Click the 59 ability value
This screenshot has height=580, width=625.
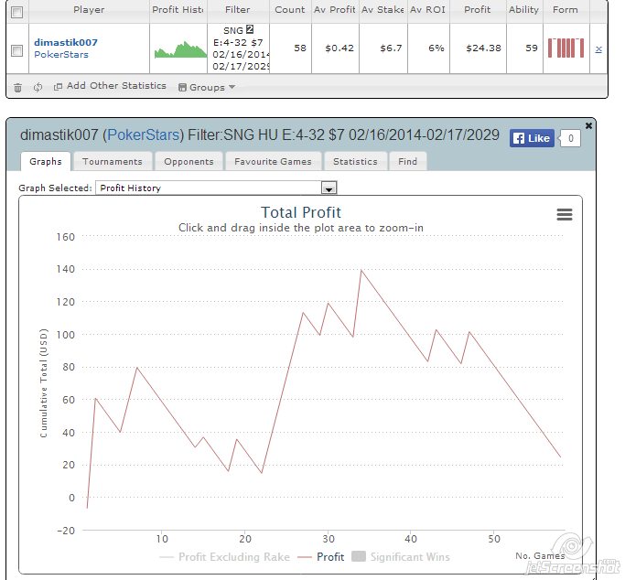(532, 48)
